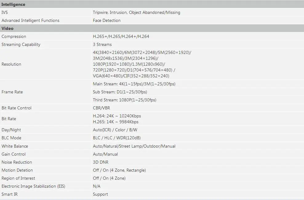This screenshot has width=304, height=200.
Task: Click the Advanced Intelligent Functions label
Action: [x=30, y=20]
